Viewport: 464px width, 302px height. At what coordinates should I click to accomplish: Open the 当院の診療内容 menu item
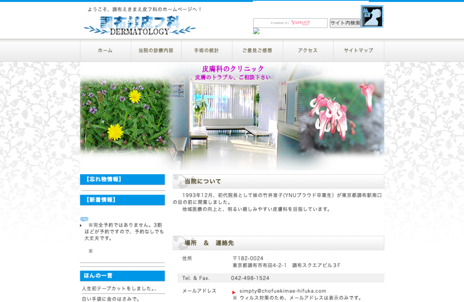click(156, 51)
